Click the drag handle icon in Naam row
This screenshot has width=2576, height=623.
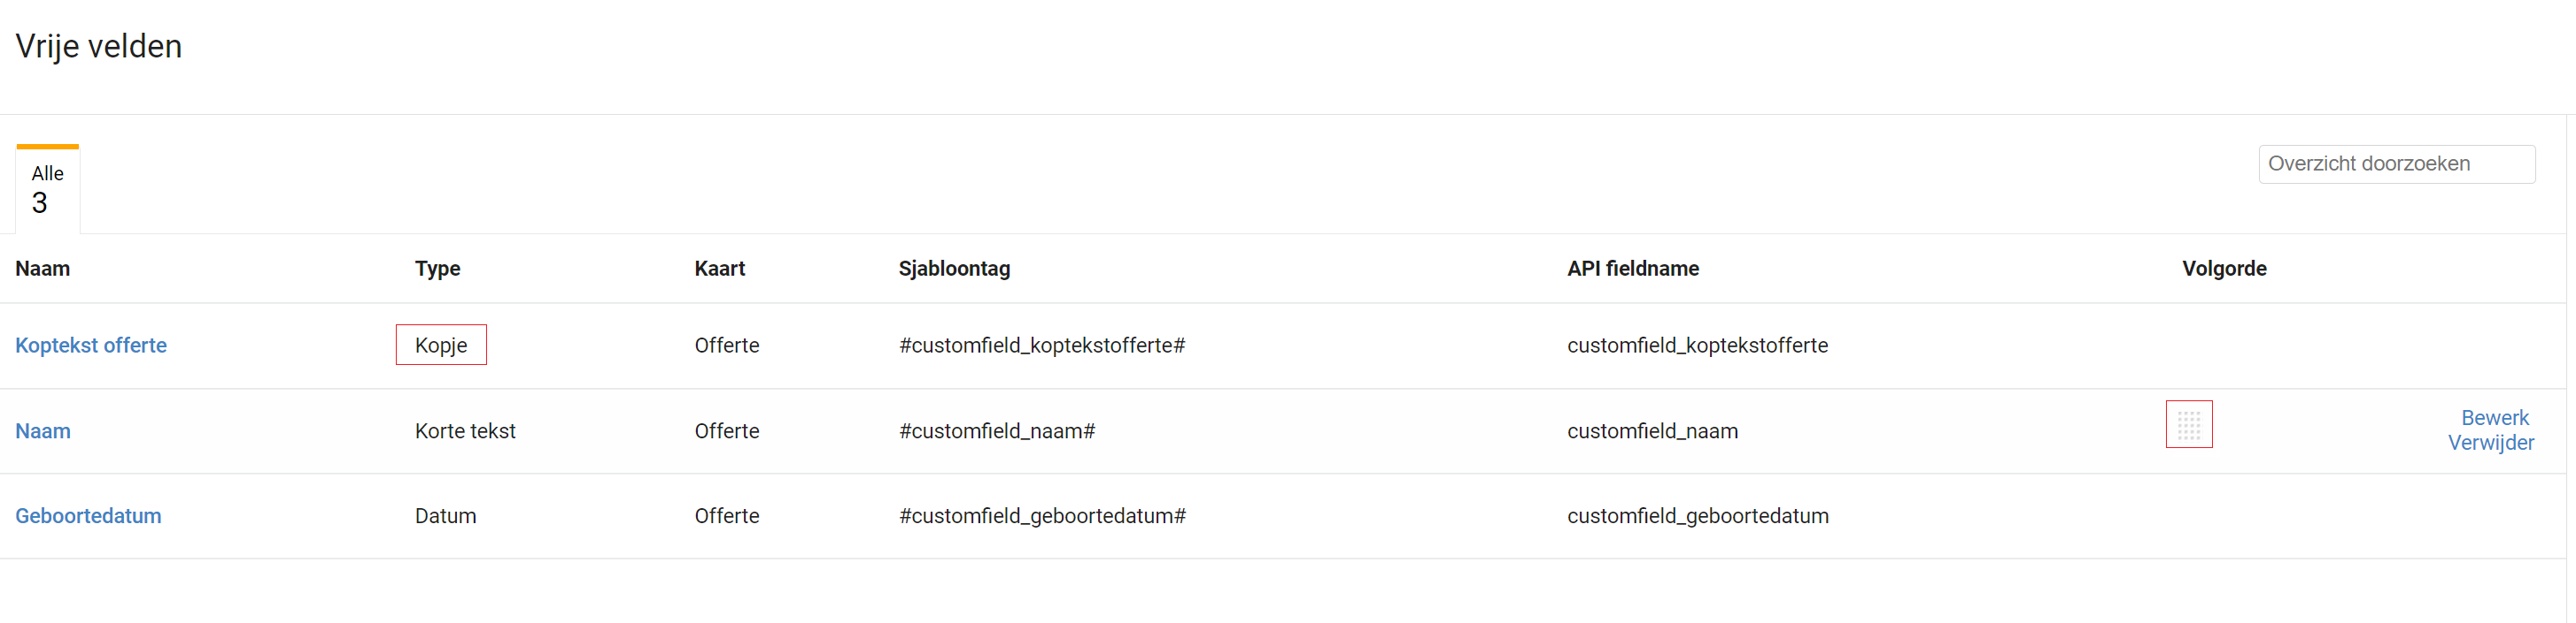click(2189, 425)
